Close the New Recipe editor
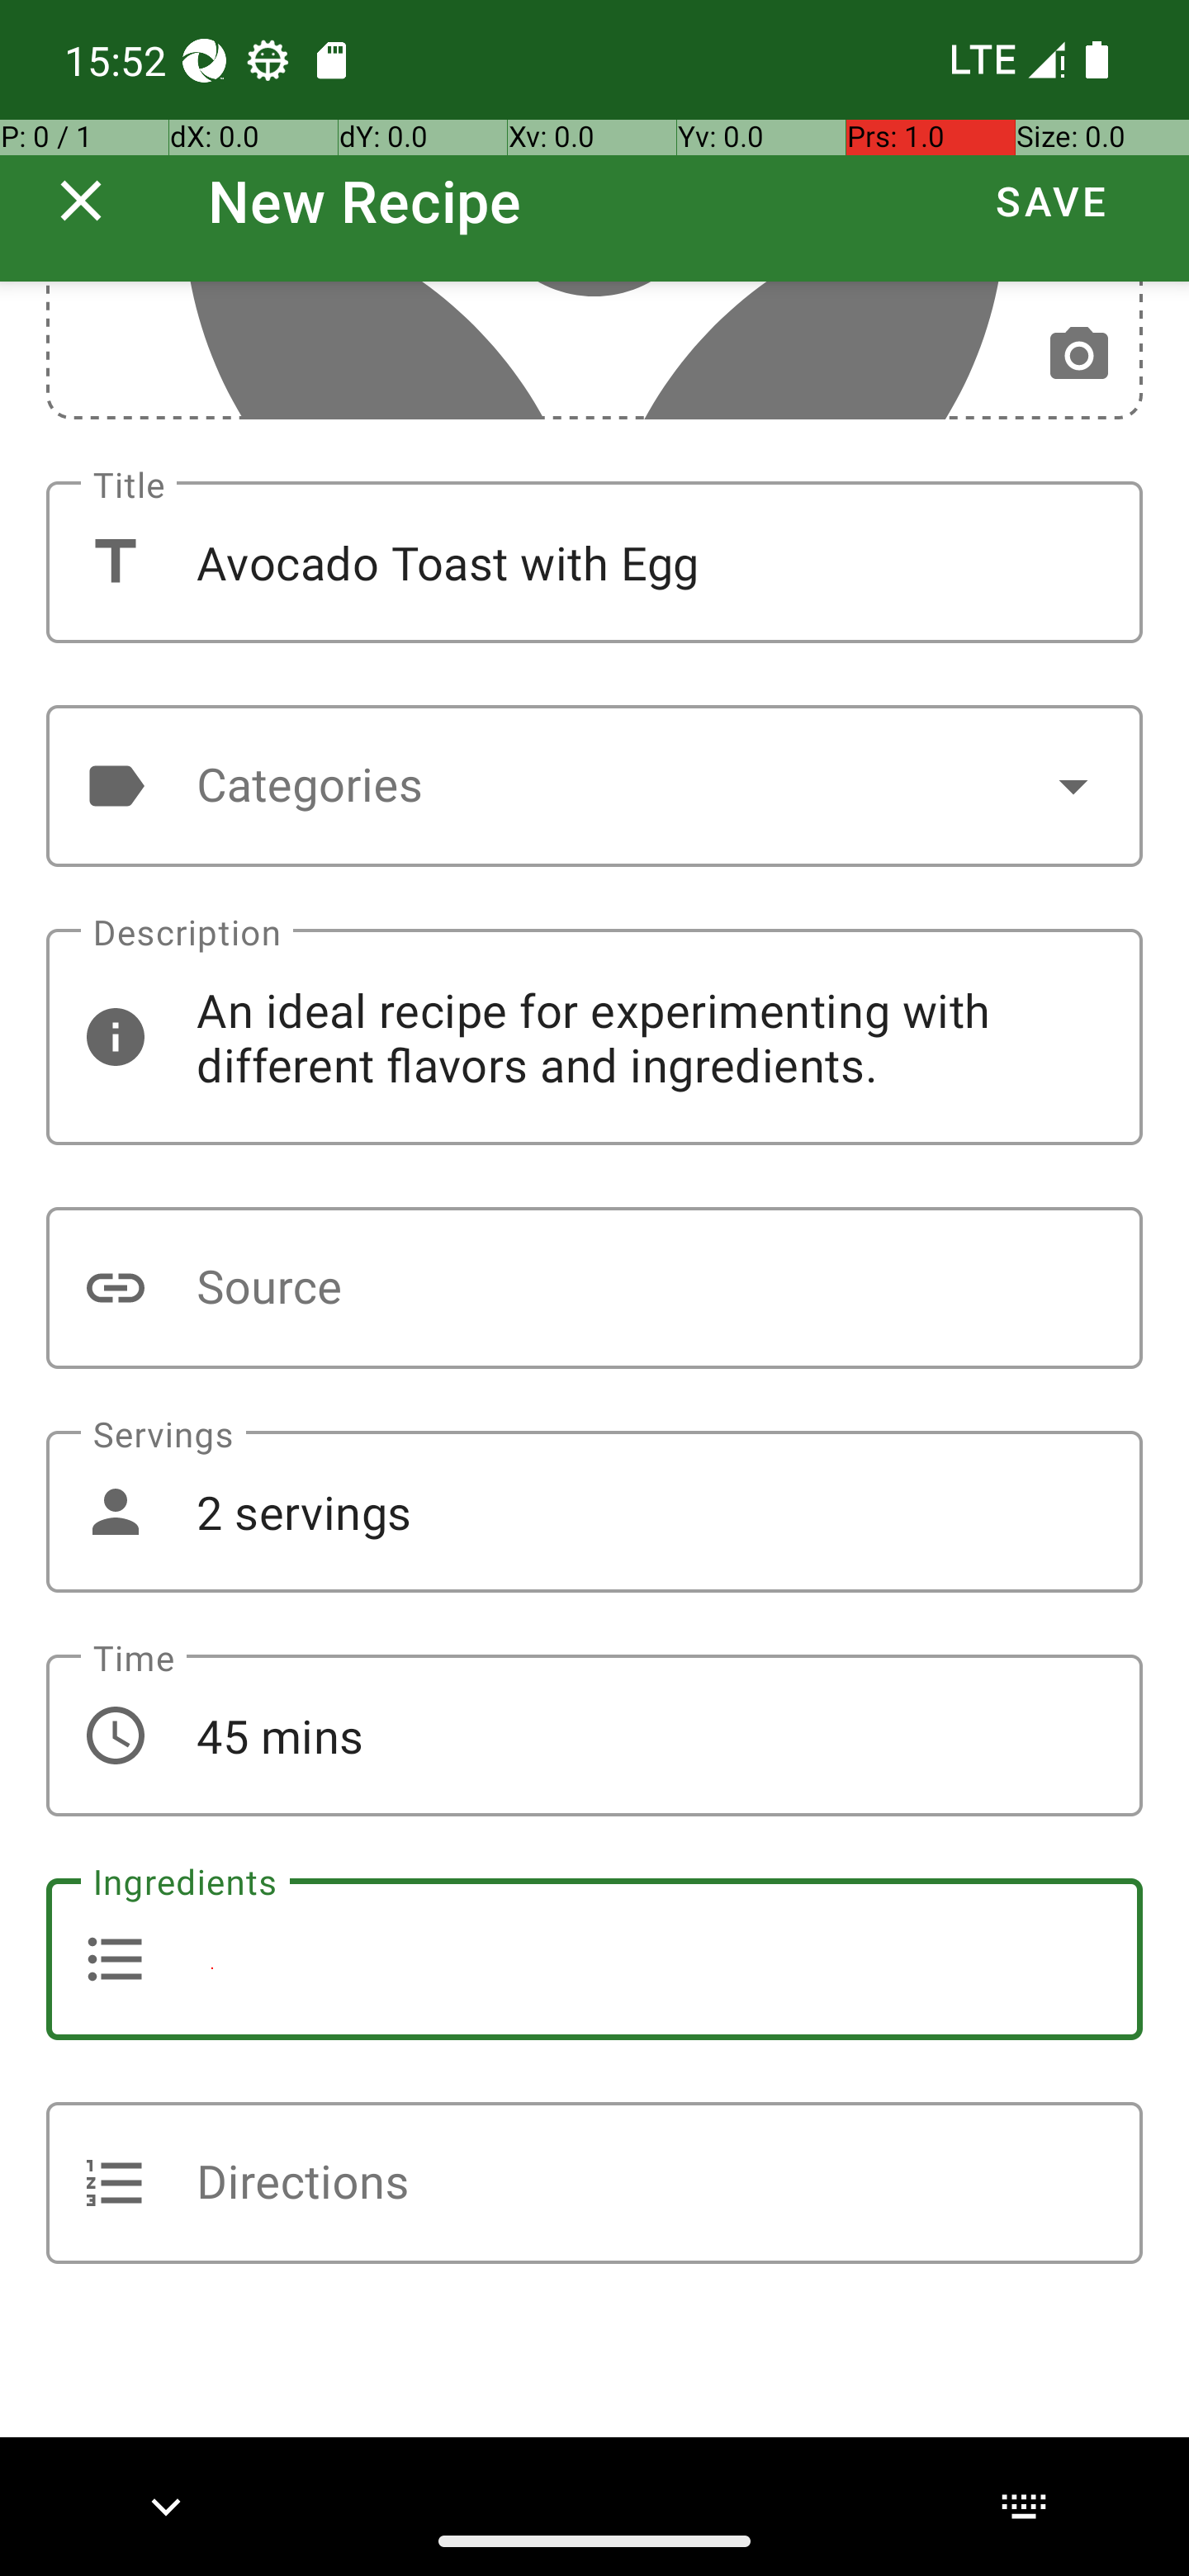The height and width of the screenshot is (2576, 1189). point(81,201)
